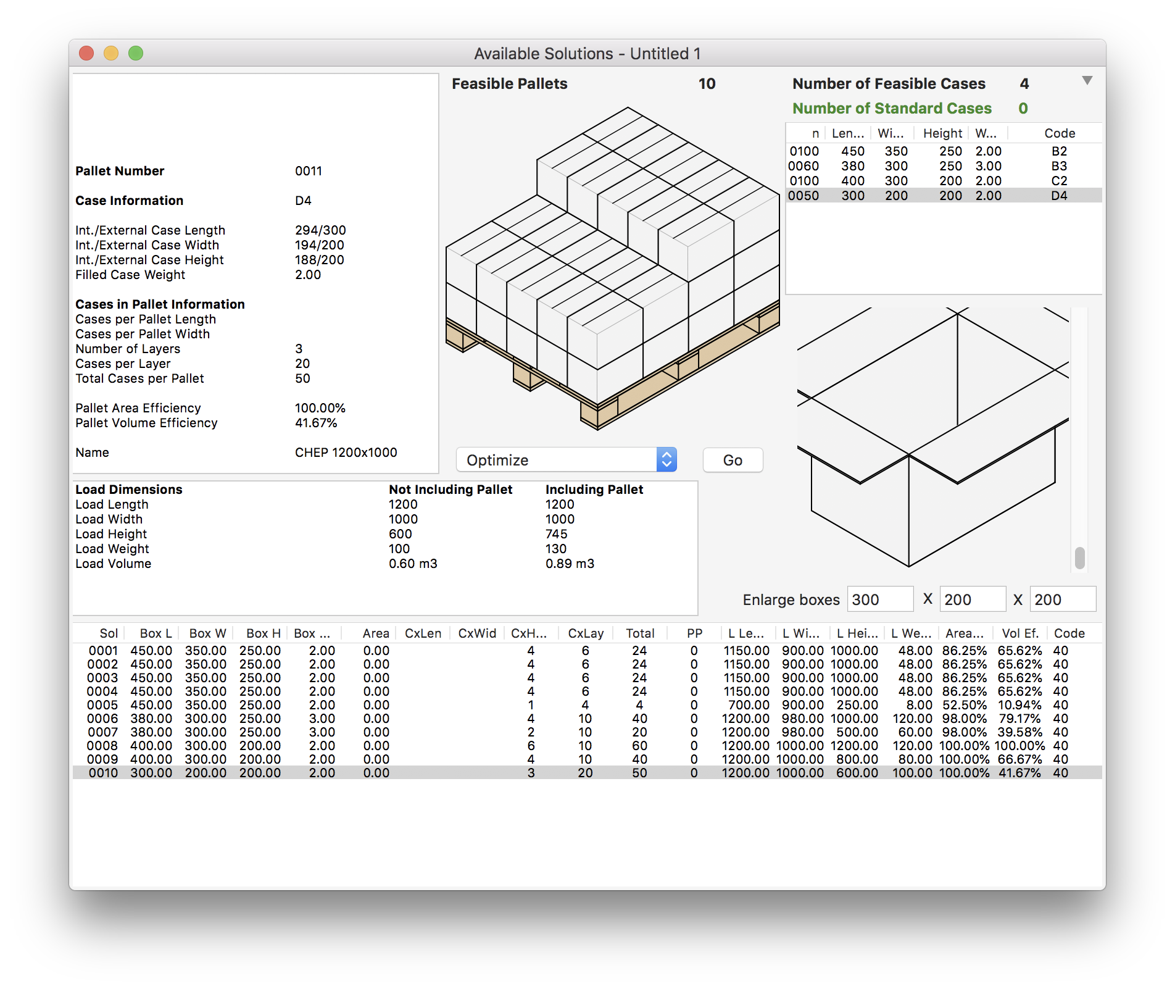The height and width of the screenshot is (989, 1175).
Task: Sort solutions by CxLay column header
Action: coord(586,633)
